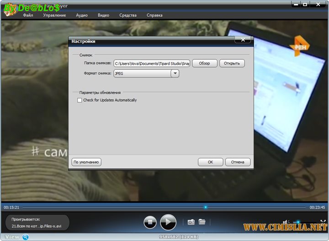Open the snapshot folder icon in player bar
This screenshot has width=329, height=241.
point(202,221)
